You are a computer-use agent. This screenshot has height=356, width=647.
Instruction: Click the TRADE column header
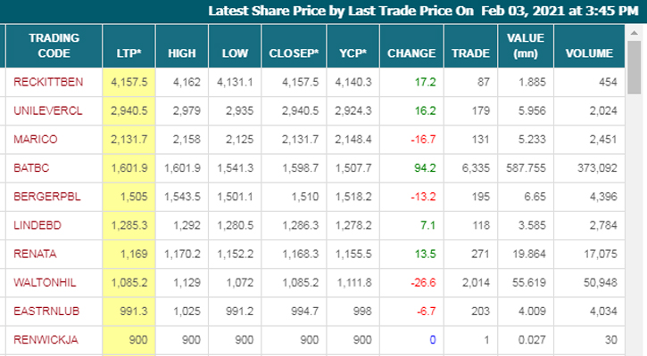pyautogui.click(x=470, y=53)
